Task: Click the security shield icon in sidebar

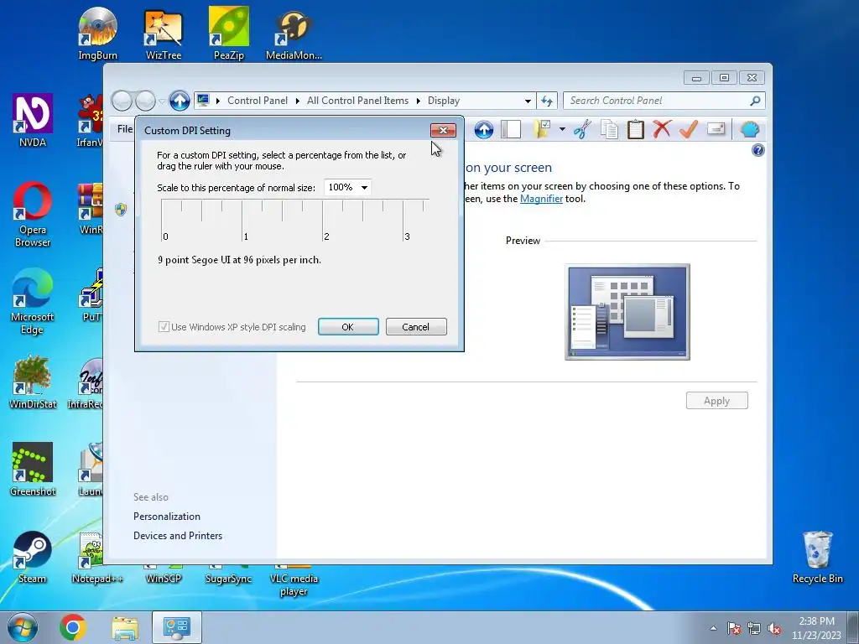Action: pyautogui.click(x=121, y=209)
